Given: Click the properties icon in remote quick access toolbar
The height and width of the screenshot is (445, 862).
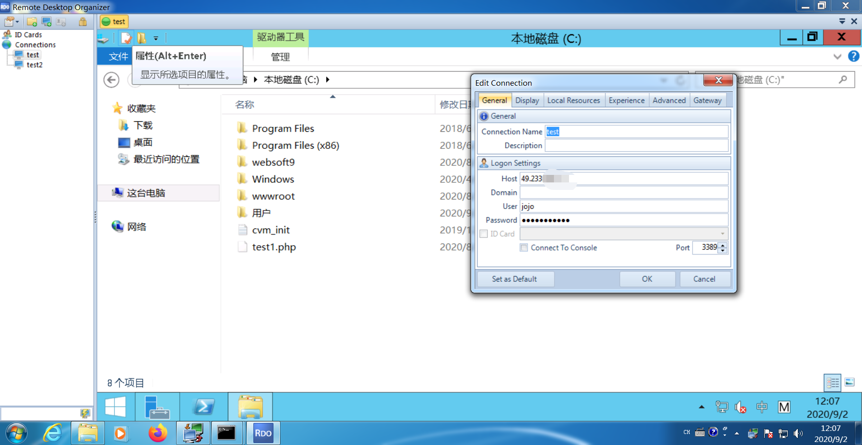Looking at the screenshot, I should click(126, 38).
